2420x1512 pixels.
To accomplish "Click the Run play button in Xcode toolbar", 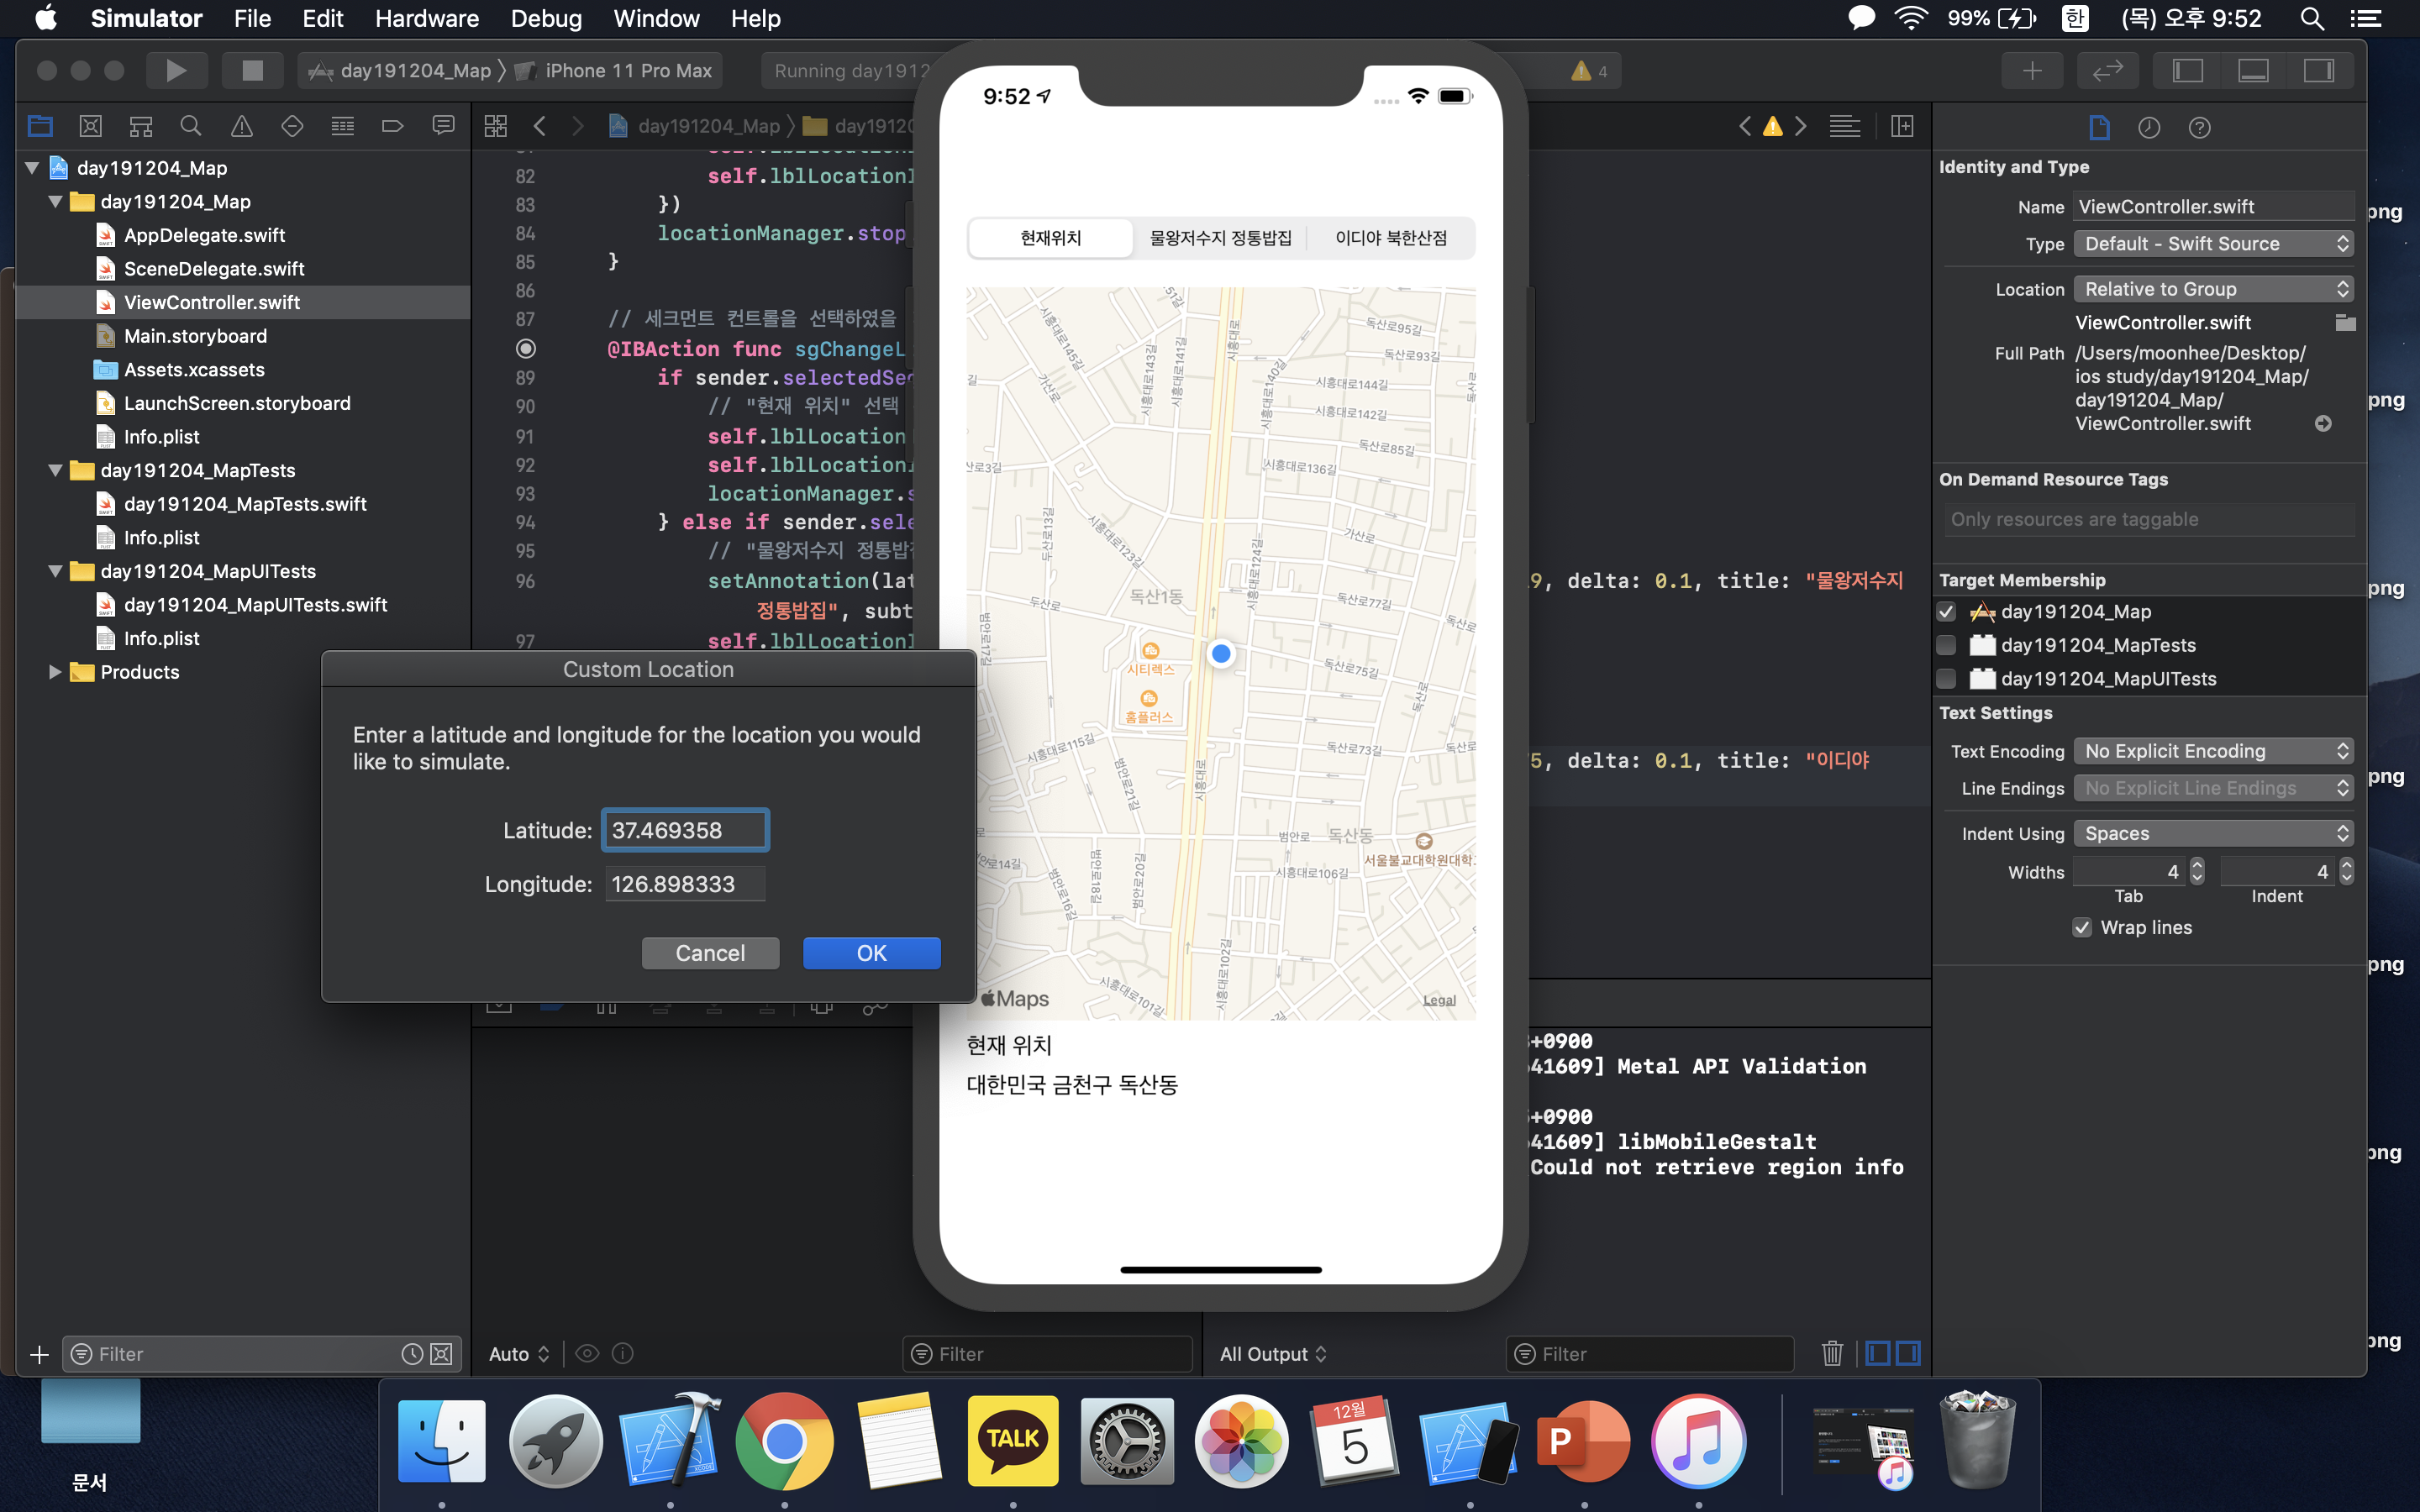I will click(176, 70).
